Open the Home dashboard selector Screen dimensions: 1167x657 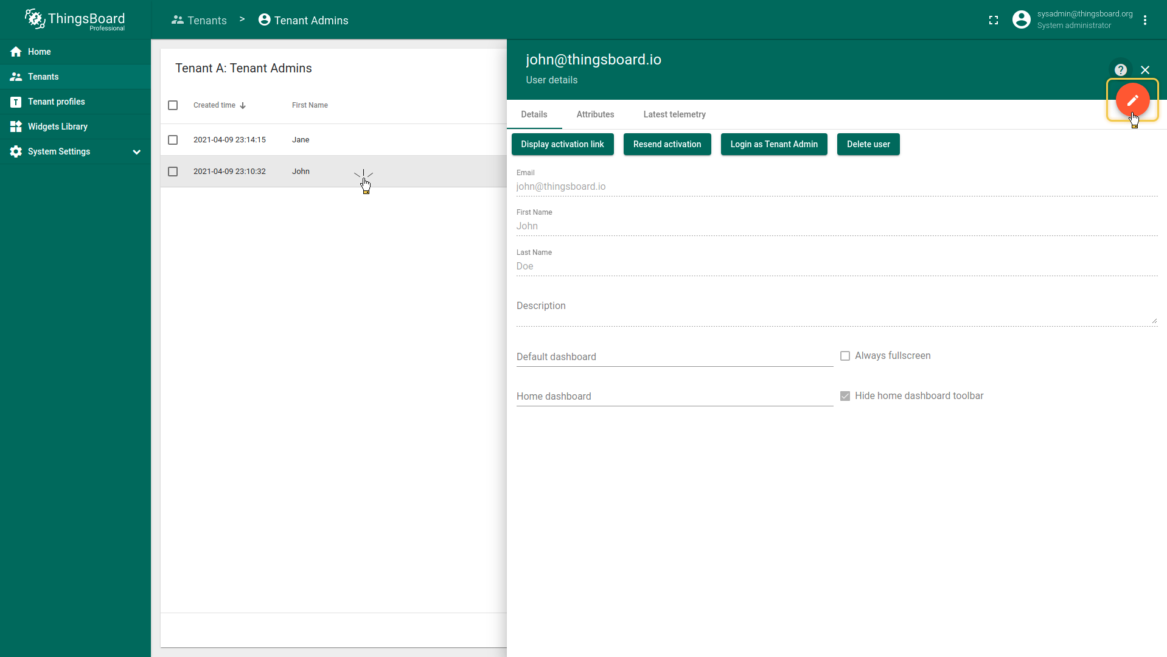(675, 397)
